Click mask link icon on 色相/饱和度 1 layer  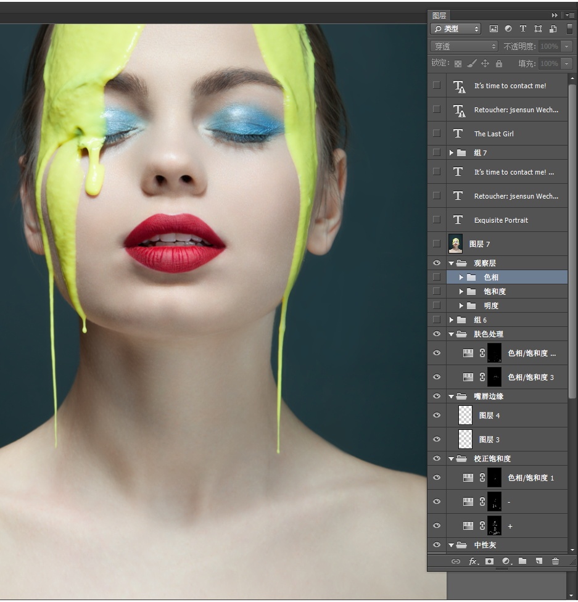point(482,477)
